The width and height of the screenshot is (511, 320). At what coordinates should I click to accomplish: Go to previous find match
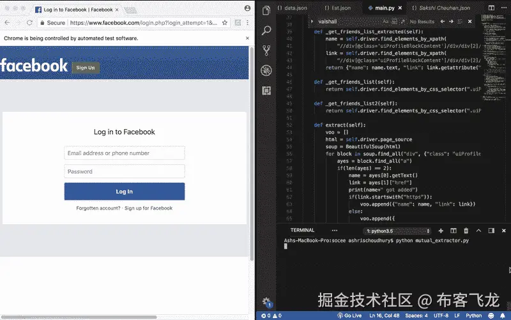click(442, 22)
